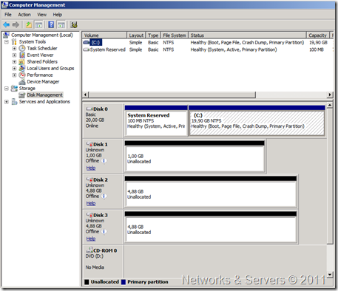
Task: Click the black Unallocated legend swatch
Action: click(87, 282)
